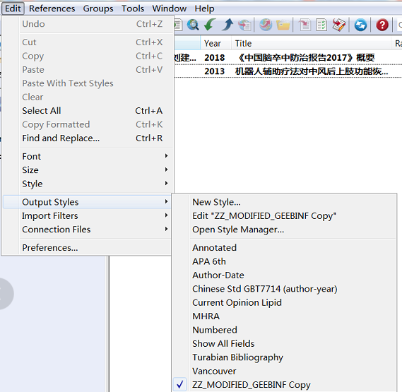Click the Find Full Text icon

pos(244,25)
